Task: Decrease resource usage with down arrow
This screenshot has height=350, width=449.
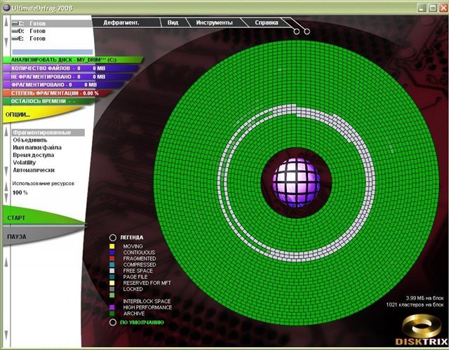Action: 6,198
